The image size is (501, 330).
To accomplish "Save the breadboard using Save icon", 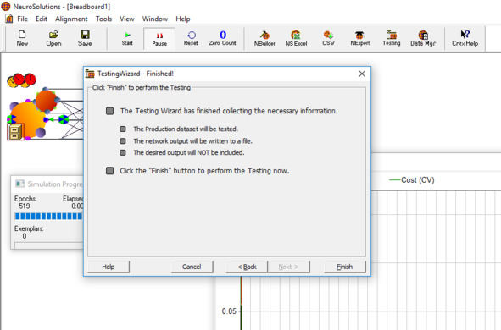I will [85, 39].
